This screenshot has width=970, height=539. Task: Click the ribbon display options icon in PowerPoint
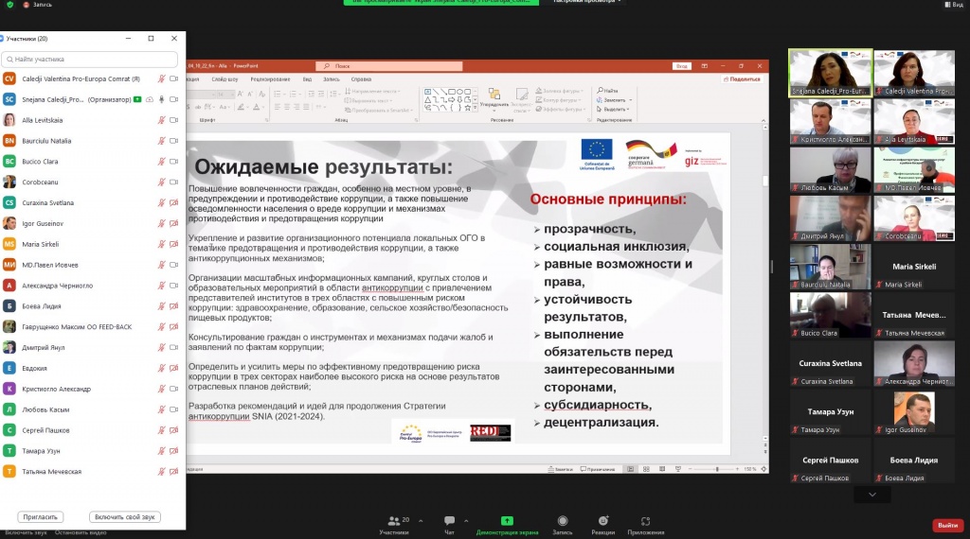[x=705, y=66]
